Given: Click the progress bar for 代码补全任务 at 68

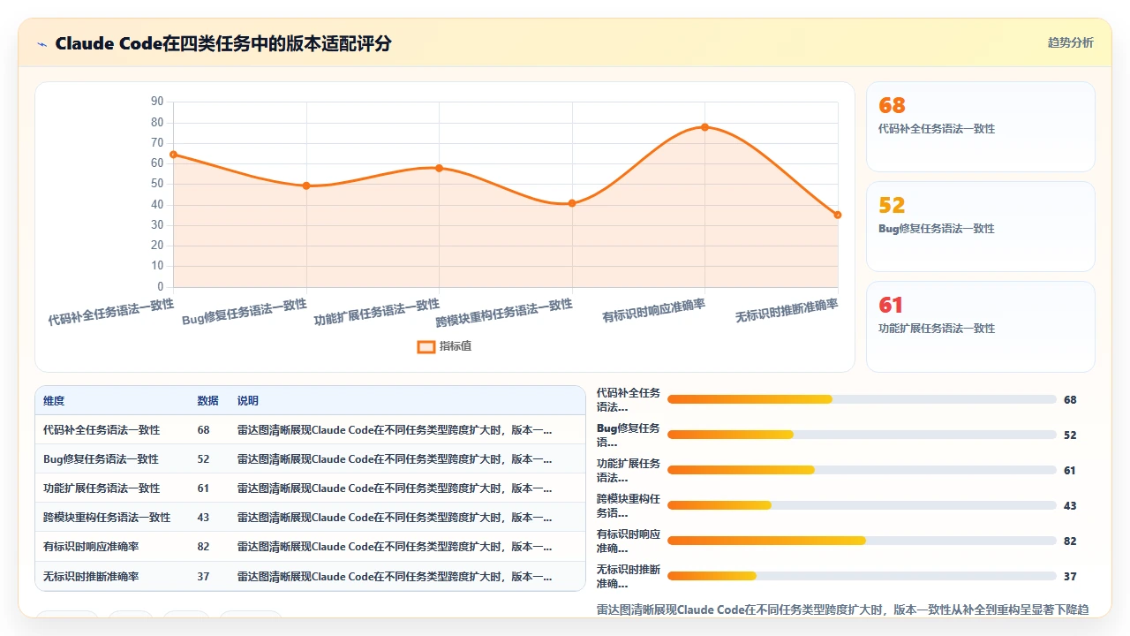Looking at the screenshot, I should coord(862,399).
